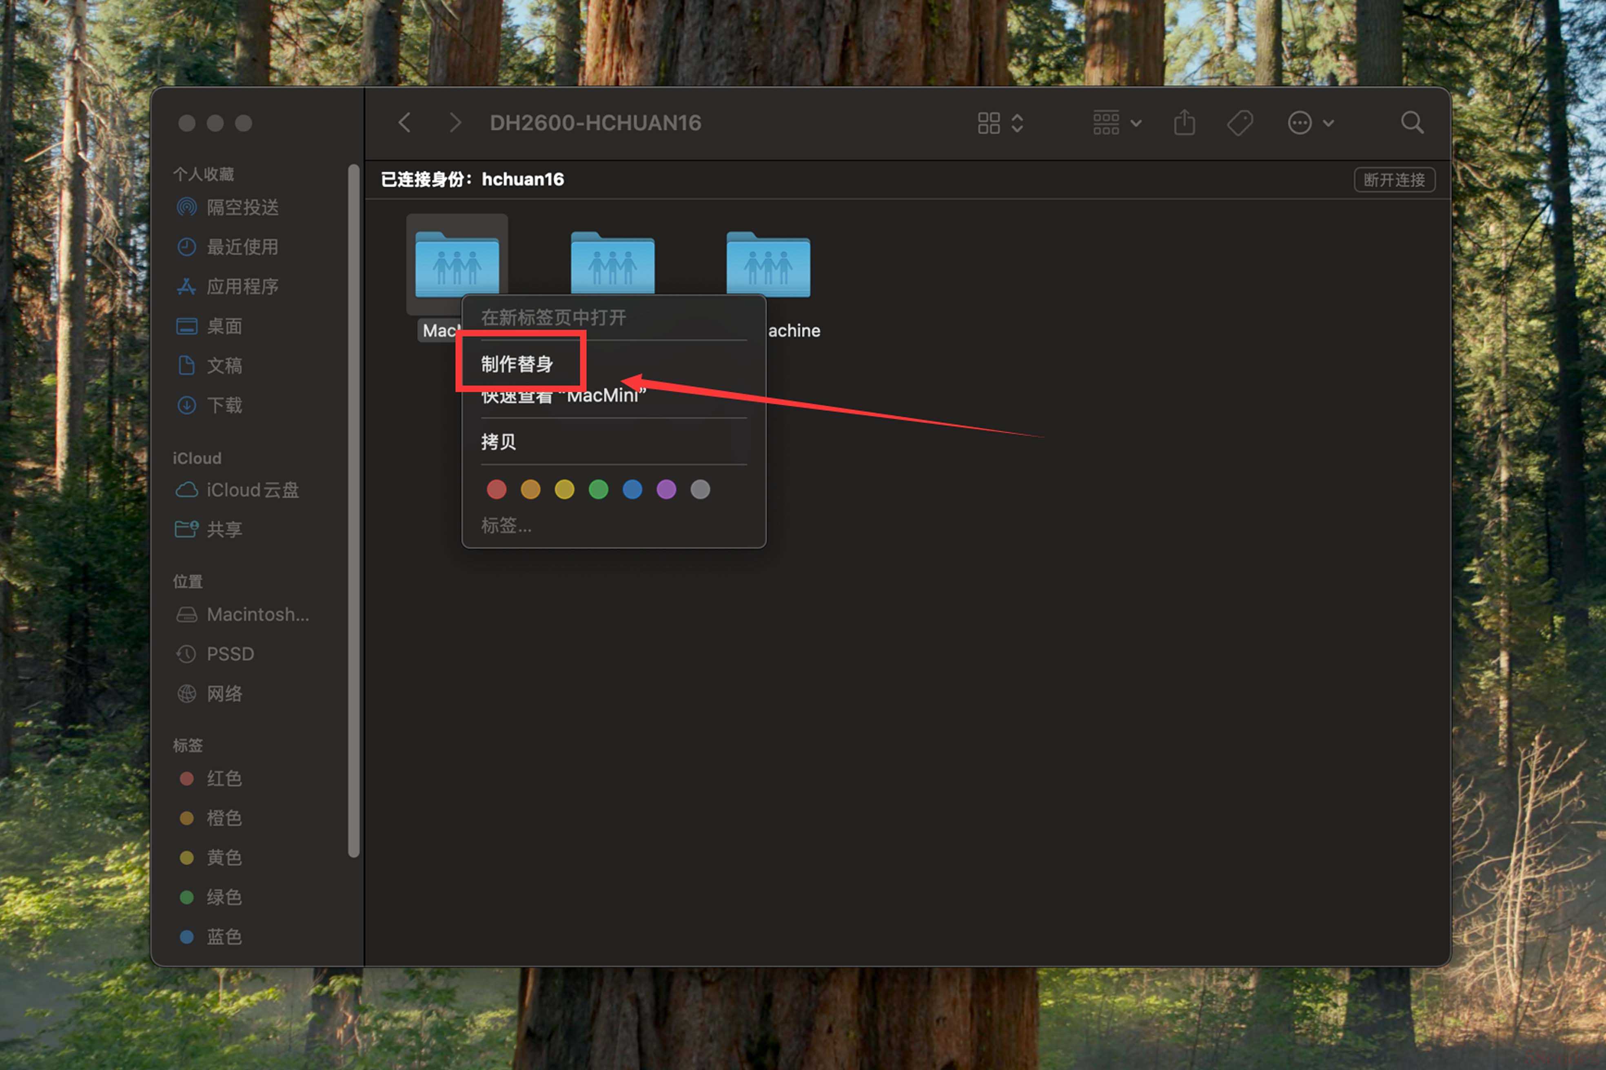Apply the green tag color dot
Image resolution: width=1606 pixels, height=1070 pixels.
point(598,489)
